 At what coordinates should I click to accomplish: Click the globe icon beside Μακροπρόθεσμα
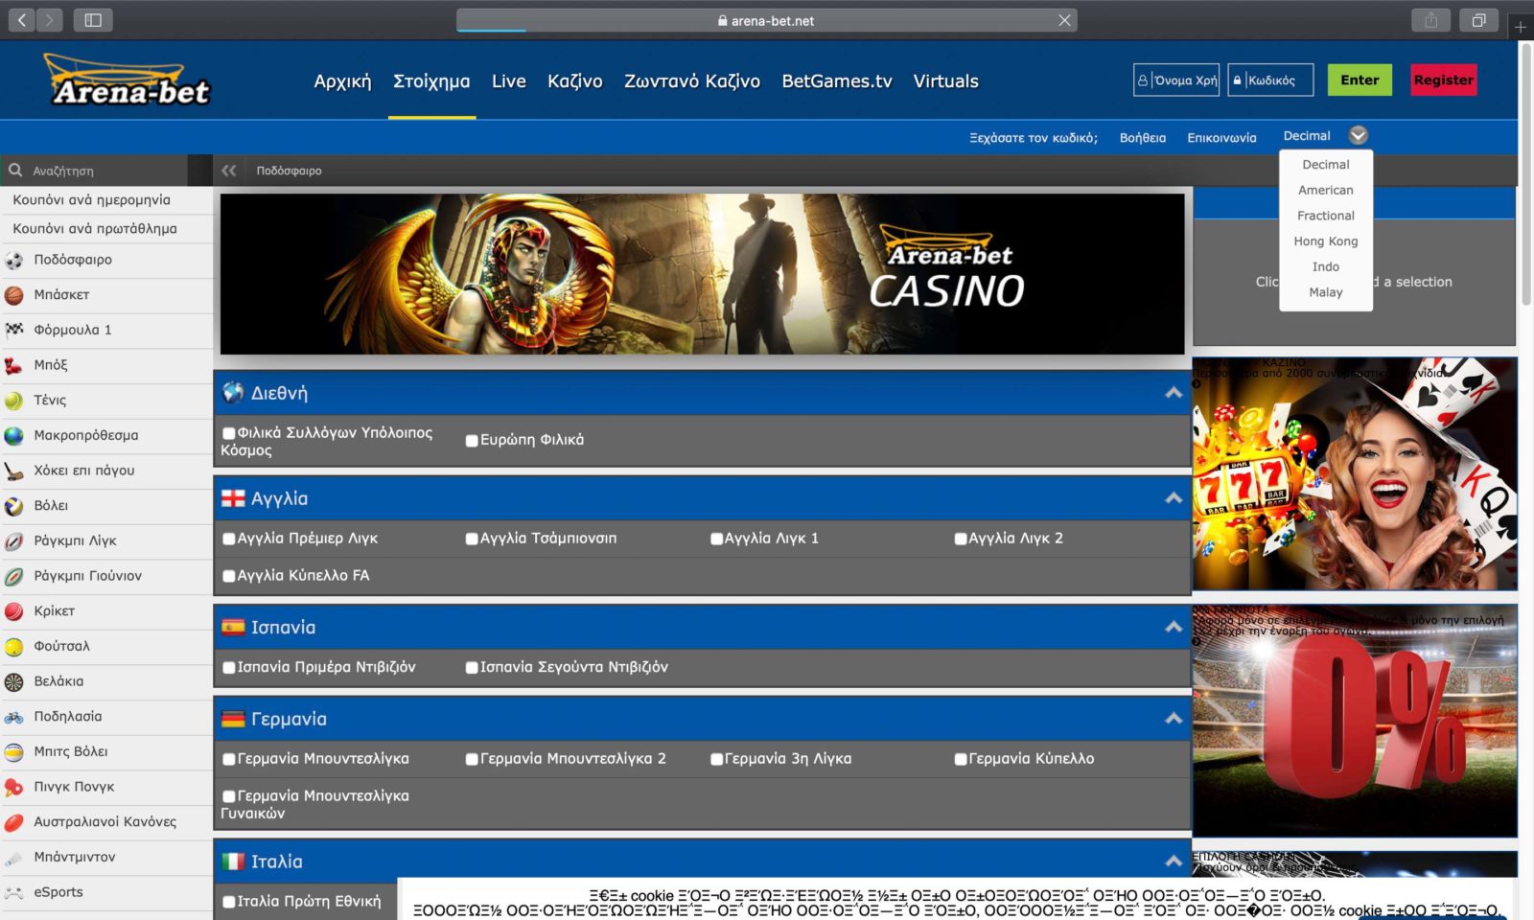click(14, 435)
